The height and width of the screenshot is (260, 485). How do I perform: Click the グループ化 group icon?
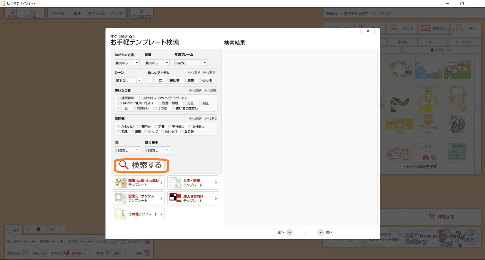pos(114,242)
